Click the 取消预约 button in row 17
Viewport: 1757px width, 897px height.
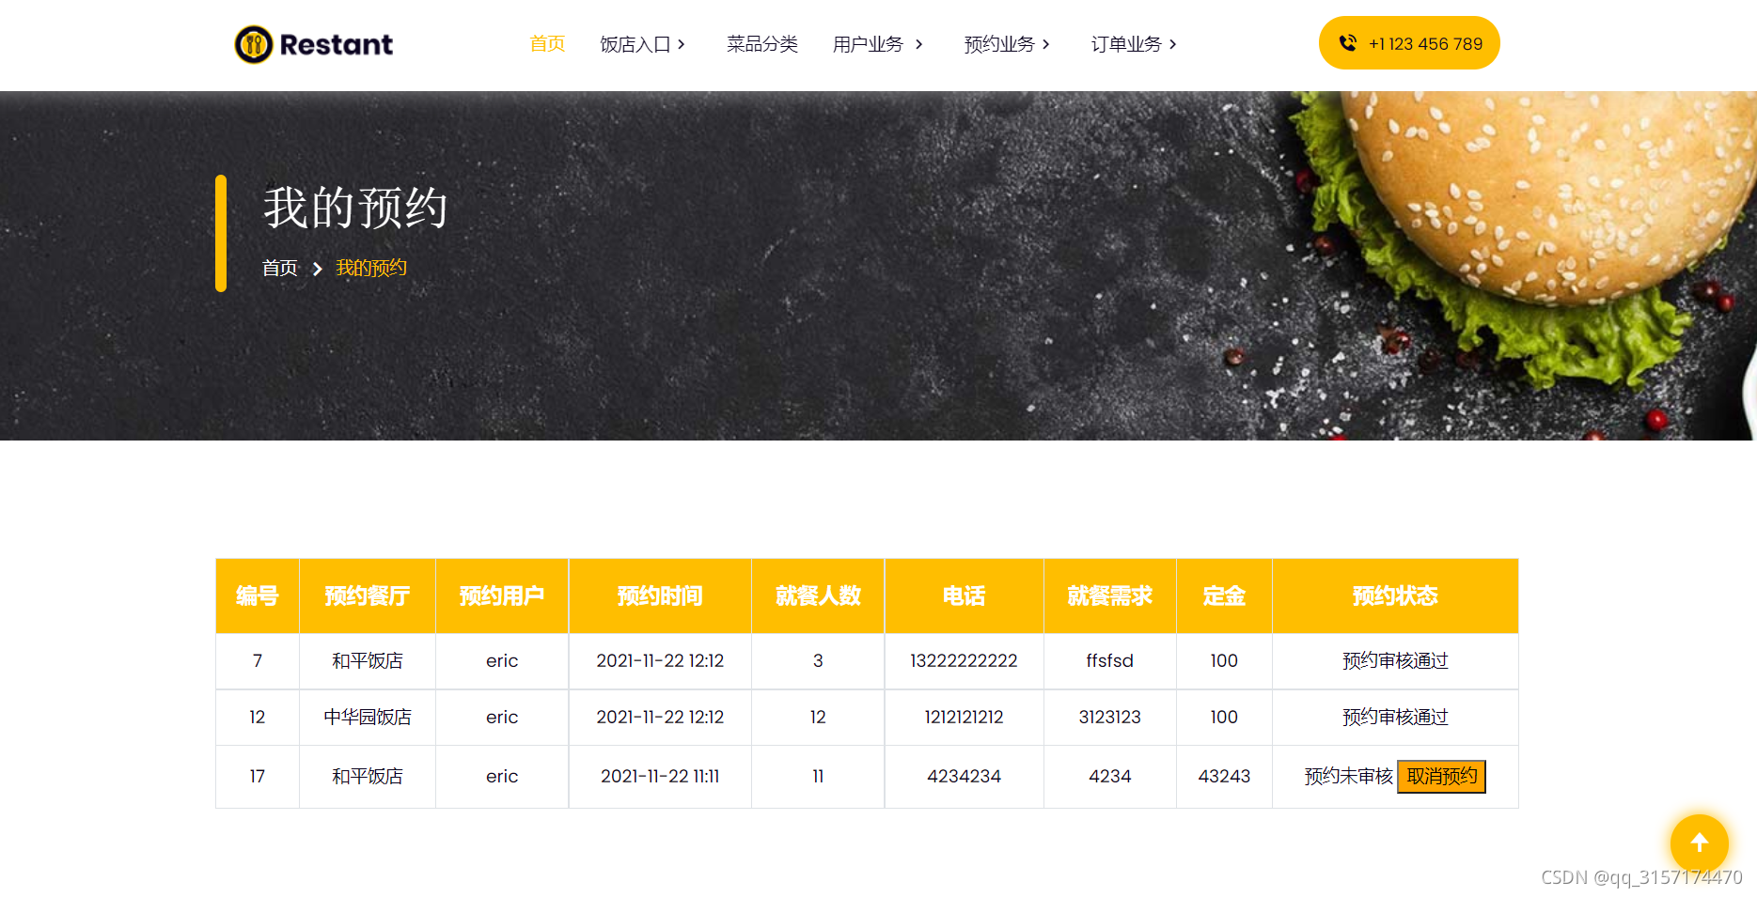[x=1441, y=777]
